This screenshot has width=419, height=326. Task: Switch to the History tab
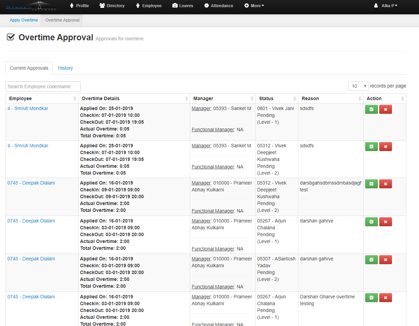pyautogui.click(x=65, y=68)
